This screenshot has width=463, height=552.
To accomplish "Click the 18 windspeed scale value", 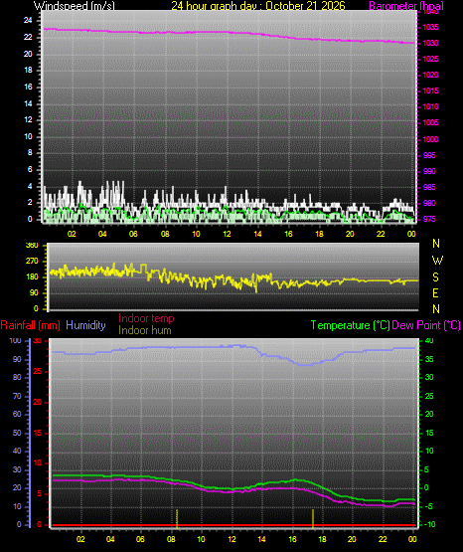I will coord(28,70).
